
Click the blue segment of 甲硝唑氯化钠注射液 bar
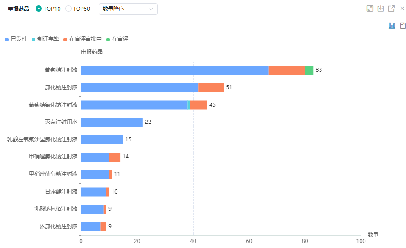point(95,157)
